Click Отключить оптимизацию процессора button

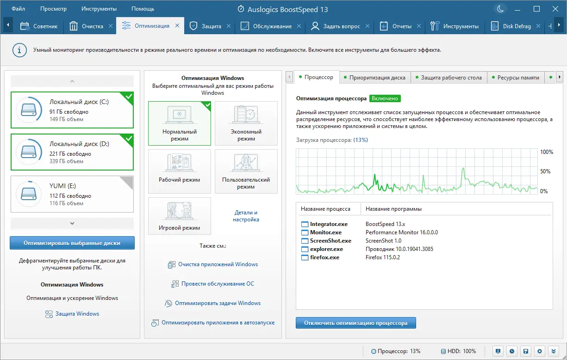pos(355,323)
